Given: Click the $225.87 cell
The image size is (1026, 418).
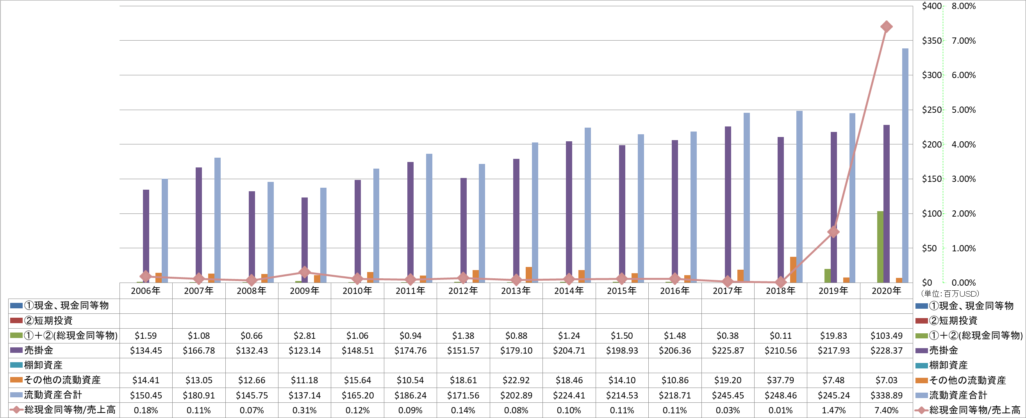Looking at the screenshot, I should click(728, 350).
